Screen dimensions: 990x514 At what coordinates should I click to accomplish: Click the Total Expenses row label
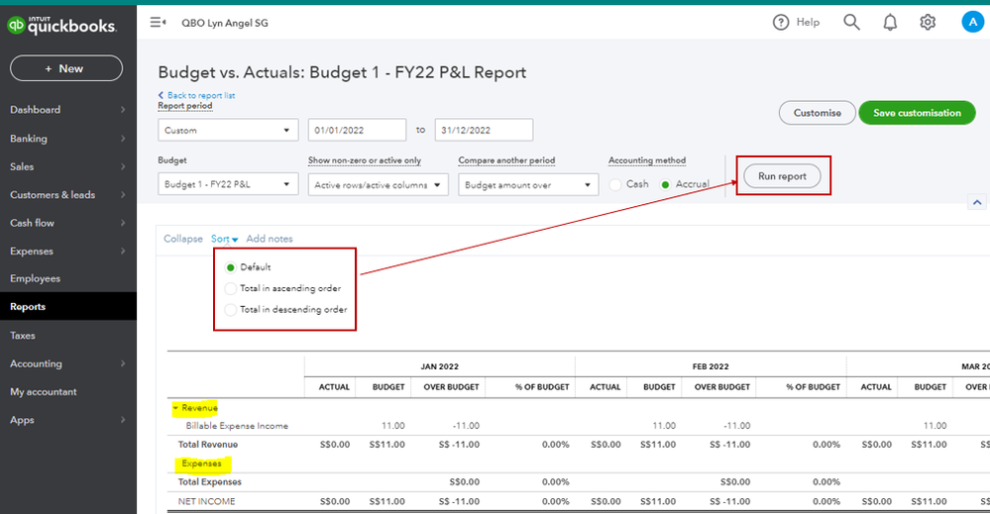tap(210, 482)
